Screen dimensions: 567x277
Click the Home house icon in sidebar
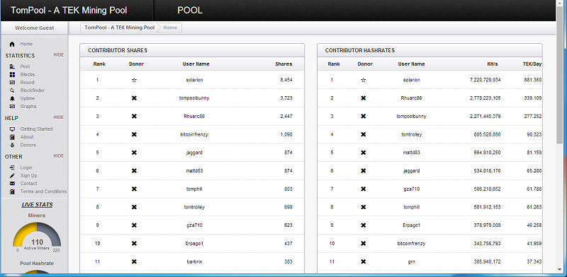12,45
